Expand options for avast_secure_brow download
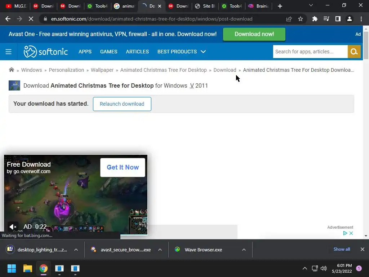Image resolution: width=369 pixels, height=277 pixels. click(x=160, y=250)
